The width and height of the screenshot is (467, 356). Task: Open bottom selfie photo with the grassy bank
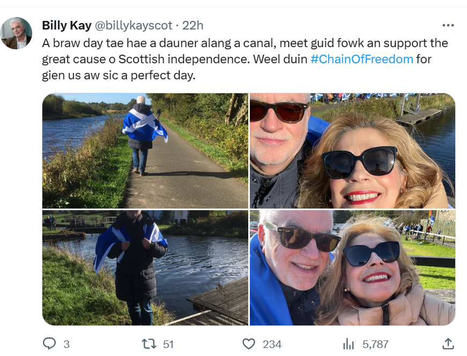click(352, 268)
